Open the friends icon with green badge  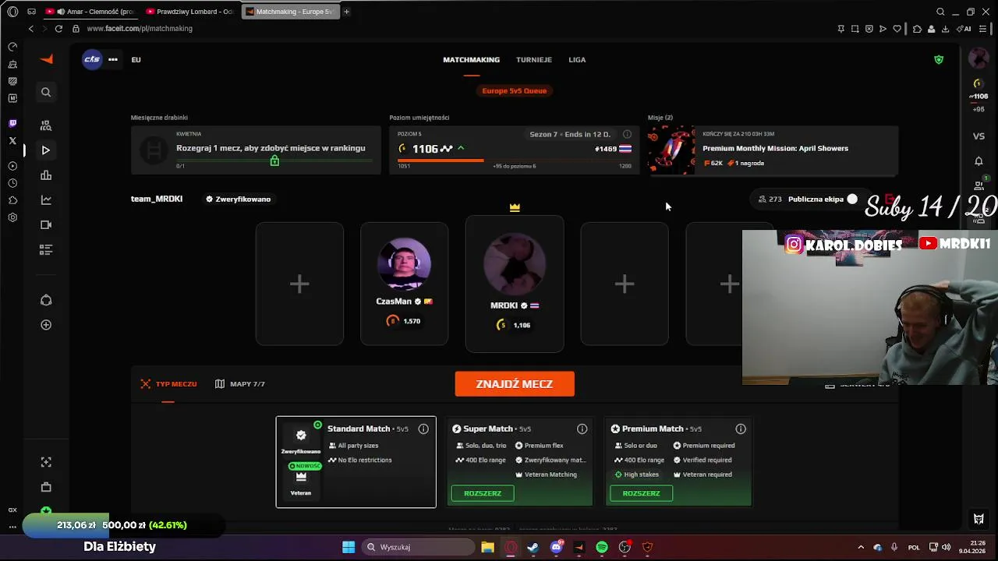click(x=980, y=185)
